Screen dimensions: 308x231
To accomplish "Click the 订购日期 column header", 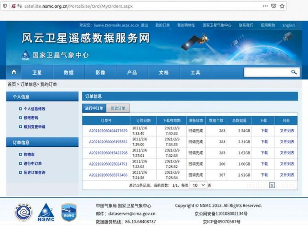I will point(143,121).
